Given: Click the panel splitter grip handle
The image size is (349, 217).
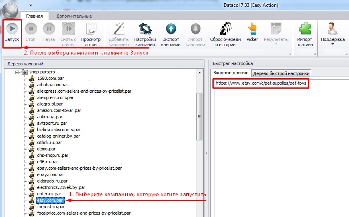Looking at the screenshot, I should point(206,152).
